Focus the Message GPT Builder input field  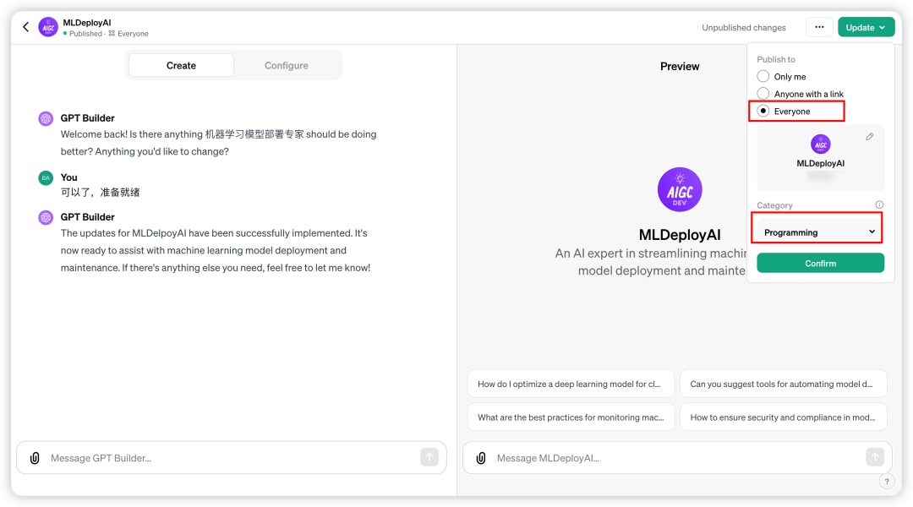230,458
